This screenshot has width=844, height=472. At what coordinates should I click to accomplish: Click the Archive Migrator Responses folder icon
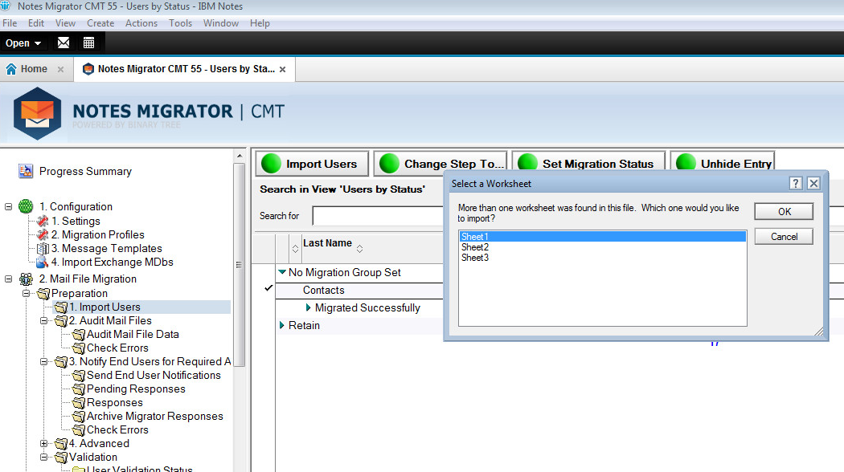[79, 417]
